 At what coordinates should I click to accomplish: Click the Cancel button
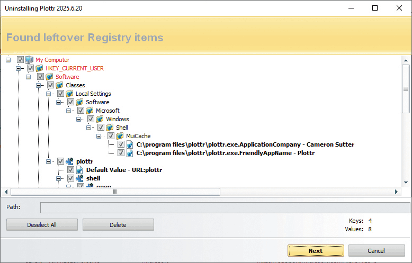tap(377, 251)
